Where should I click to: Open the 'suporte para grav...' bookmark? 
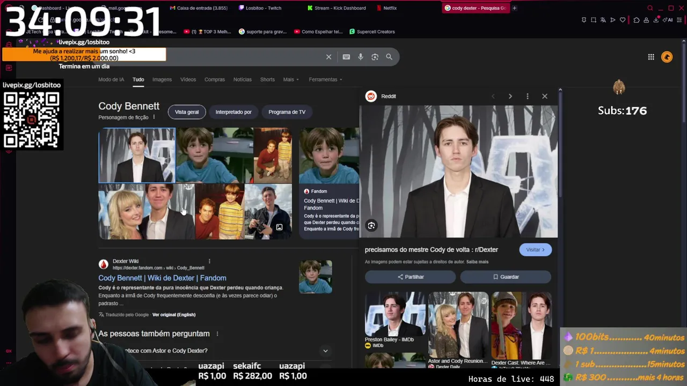262,32
